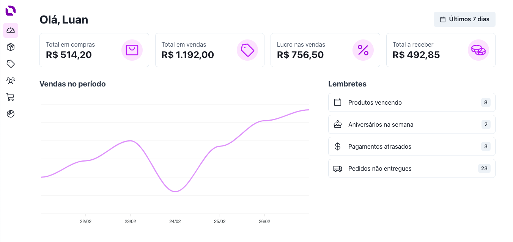Click the price tag icon in the sidebar
This screenshot has height=242, width=513.
click(x=10, y=64)
